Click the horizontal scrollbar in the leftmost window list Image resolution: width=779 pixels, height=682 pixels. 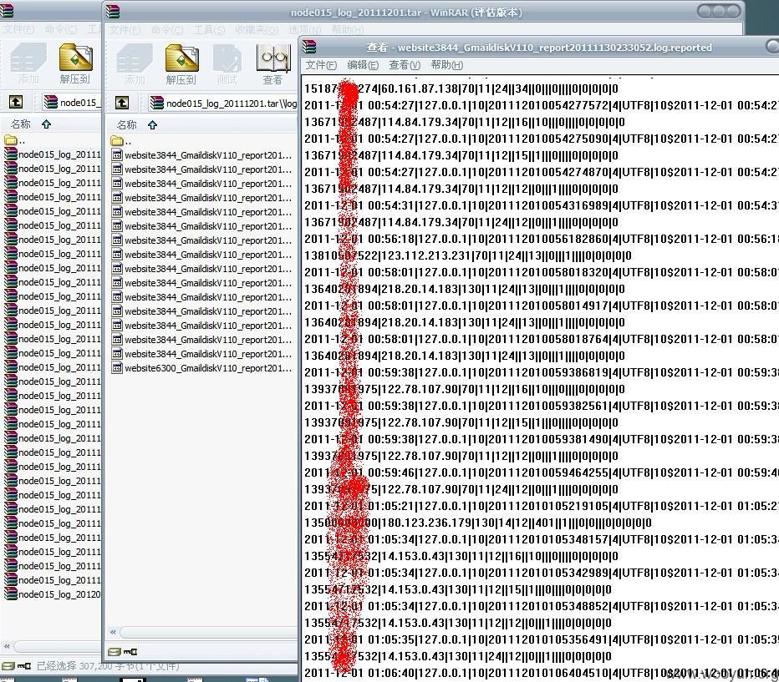(57, 646)
